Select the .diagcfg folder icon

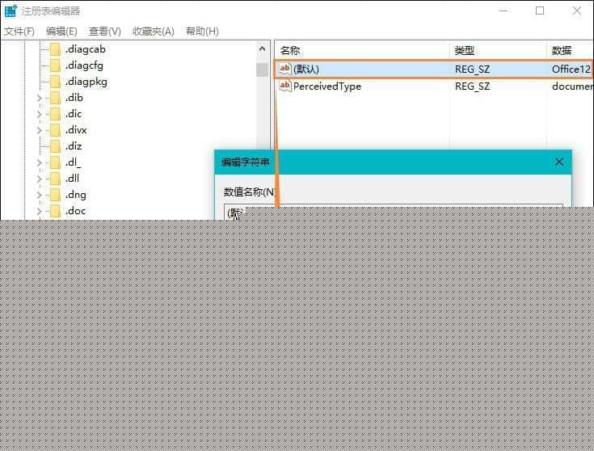55,65
